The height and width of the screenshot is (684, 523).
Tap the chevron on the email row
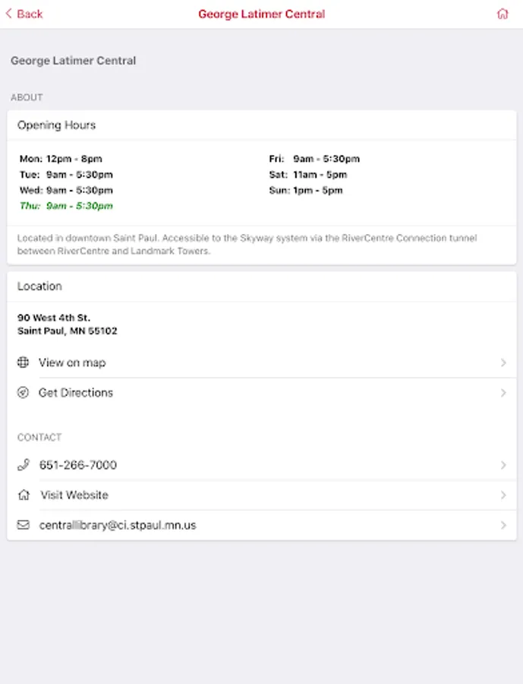coord(503,525)
